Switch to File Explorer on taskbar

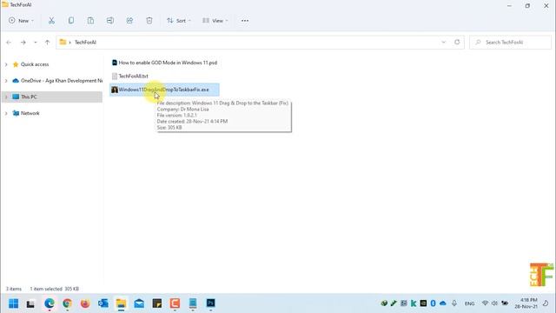(121, 303)
